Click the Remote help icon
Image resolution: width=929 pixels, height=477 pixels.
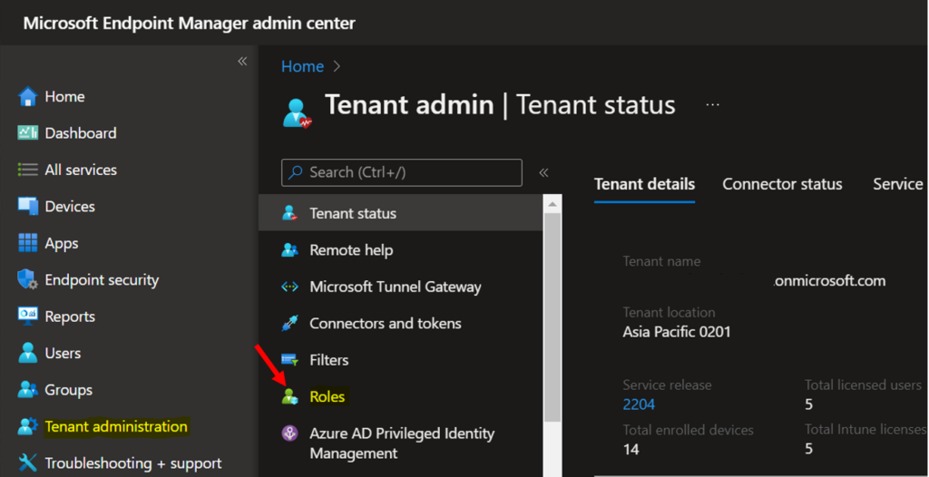point(289,250)
